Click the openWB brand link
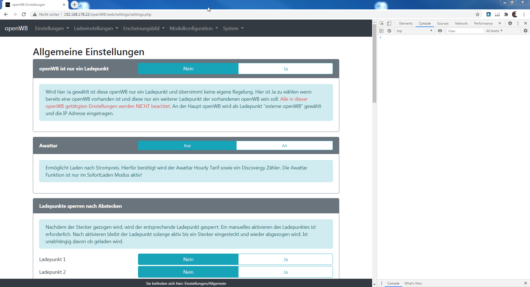 [16, 28]
